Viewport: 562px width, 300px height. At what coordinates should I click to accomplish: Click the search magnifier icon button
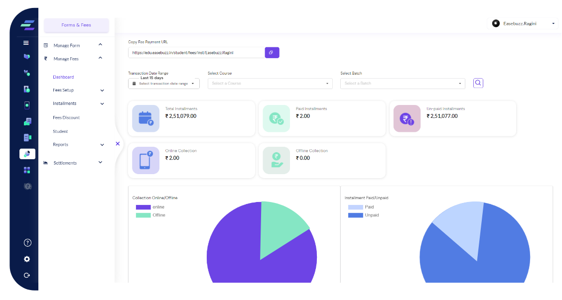[x=478, y=83]
